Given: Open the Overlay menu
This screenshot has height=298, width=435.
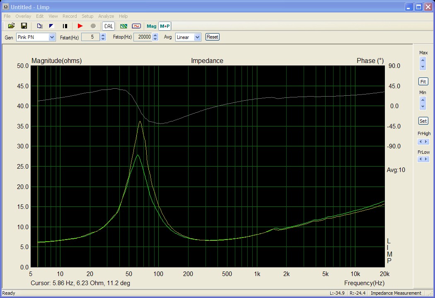Looking at the screenshot, I should point(23,16).
